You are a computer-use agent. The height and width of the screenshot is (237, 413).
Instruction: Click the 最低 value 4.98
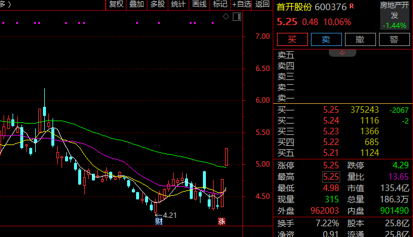331,188
